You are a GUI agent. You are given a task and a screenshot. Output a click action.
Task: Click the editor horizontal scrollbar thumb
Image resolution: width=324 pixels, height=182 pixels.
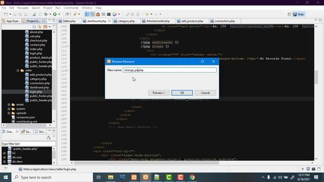146,163
